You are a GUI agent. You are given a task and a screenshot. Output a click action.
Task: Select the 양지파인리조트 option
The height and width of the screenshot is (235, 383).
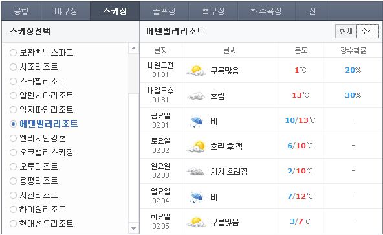pos(13,109)
